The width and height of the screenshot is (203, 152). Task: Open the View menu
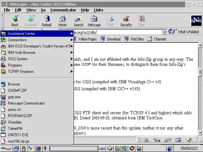tap(31, 10)
